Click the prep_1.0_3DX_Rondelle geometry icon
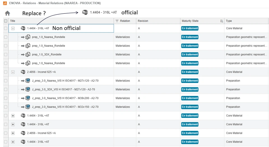 pyautogui.click(x=28, y=54)
